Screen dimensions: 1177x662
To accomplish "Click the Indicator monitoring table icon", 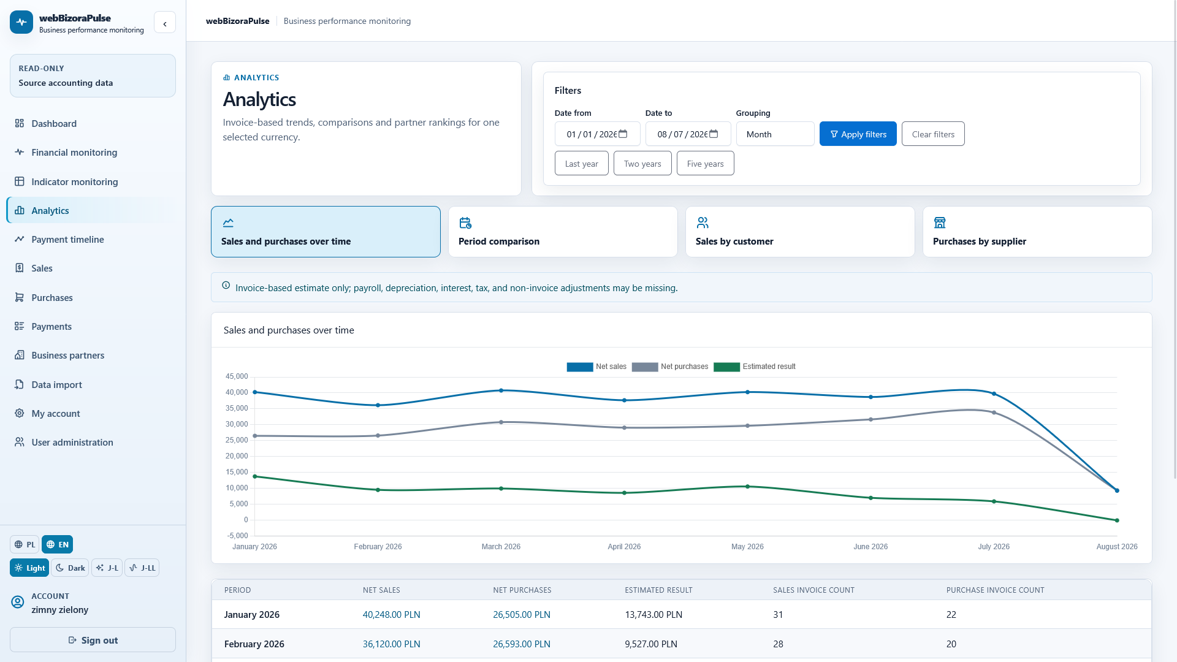I will pyautogui.click(x=20, y=181).
